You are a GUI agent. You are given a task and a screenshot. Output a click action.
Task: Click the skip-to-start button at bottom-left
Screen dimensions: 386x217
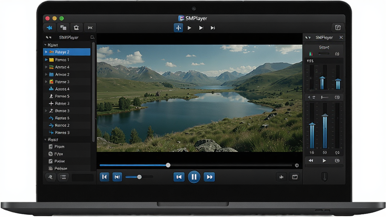point(104,177)
